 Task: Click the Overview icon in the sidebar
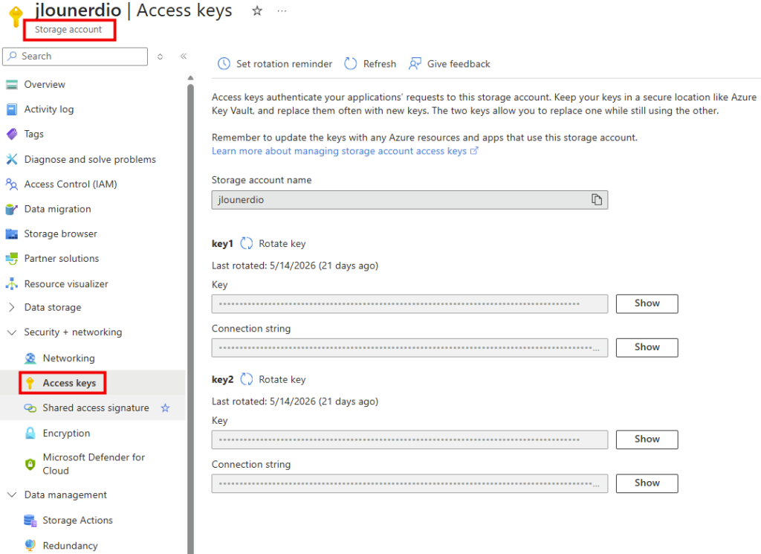(12, 85)
